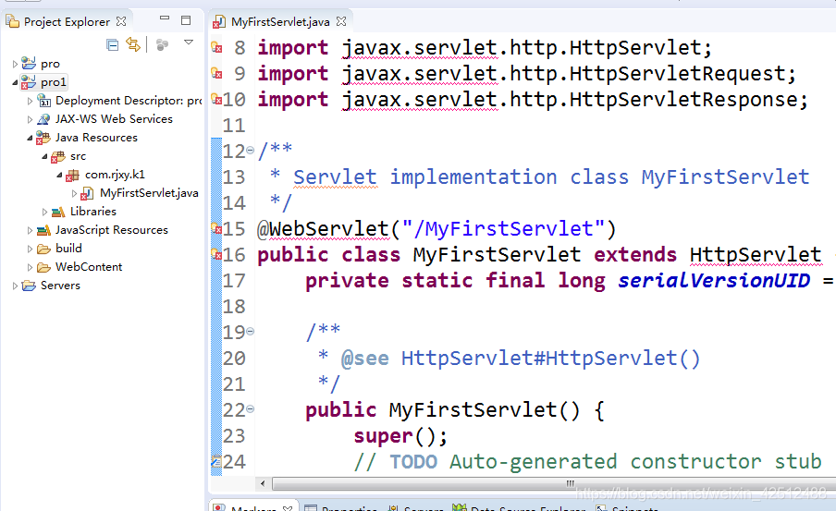This screenshot has width=836, height=511.
Task: Click scroll left arrow of editor scrollbar
Action: (x=263, y=484)
